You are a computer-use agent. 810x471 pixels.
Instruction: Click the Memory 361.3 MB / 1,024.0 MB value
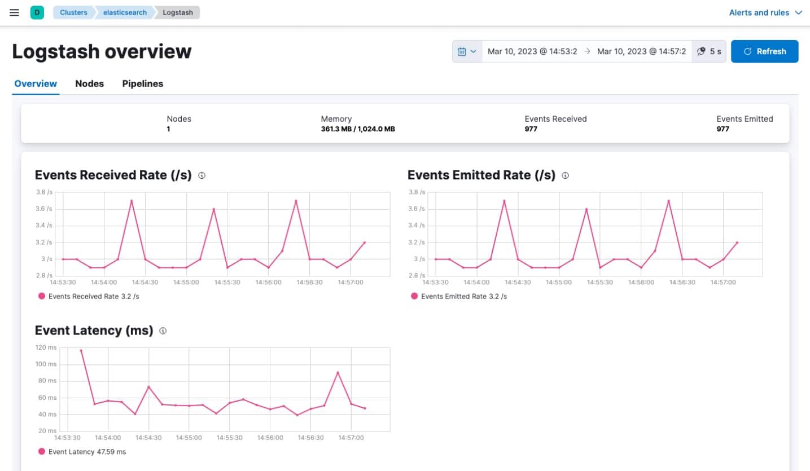tap(358, 129)
